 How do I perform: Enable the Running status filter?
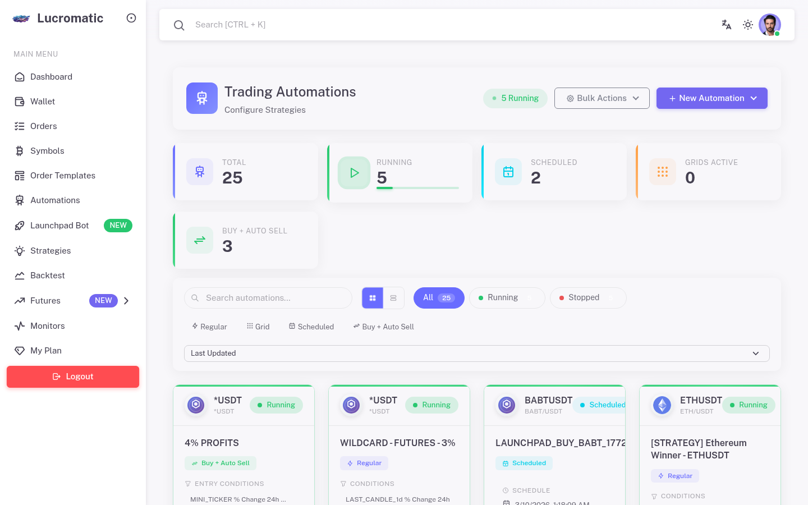[x=507, y=297]
